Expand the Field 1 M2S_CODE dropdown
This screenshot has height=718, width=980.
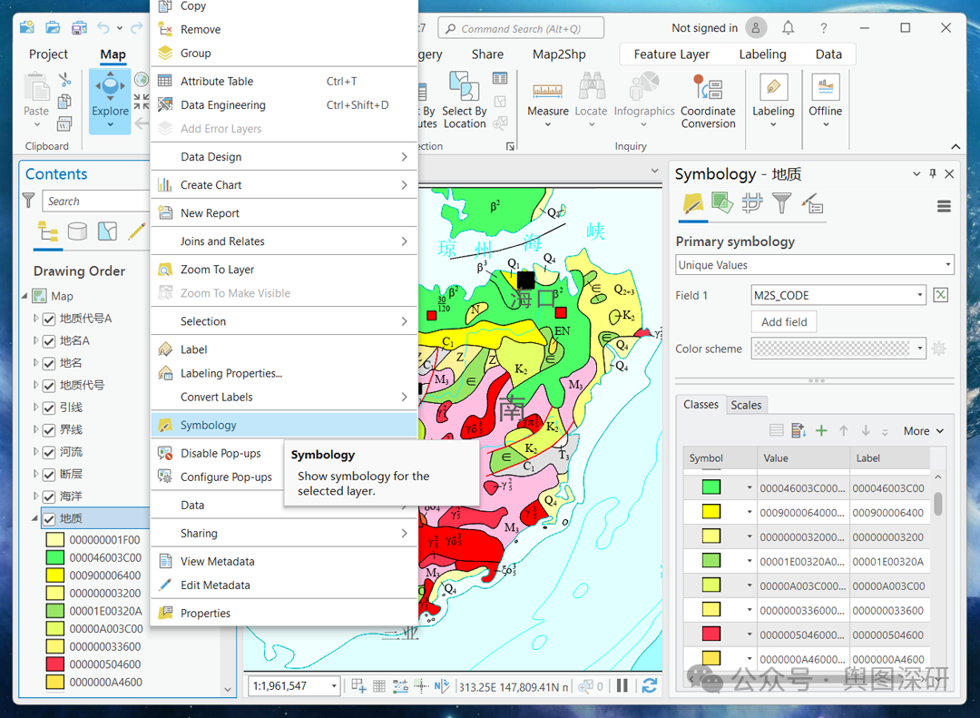pyautogui.click(x=919, y=295)
